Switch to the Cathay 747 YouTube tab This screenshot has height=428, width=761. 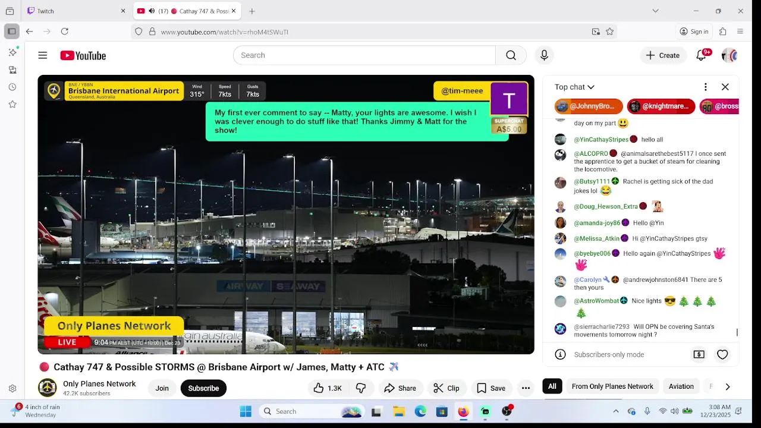click(187, 11)
